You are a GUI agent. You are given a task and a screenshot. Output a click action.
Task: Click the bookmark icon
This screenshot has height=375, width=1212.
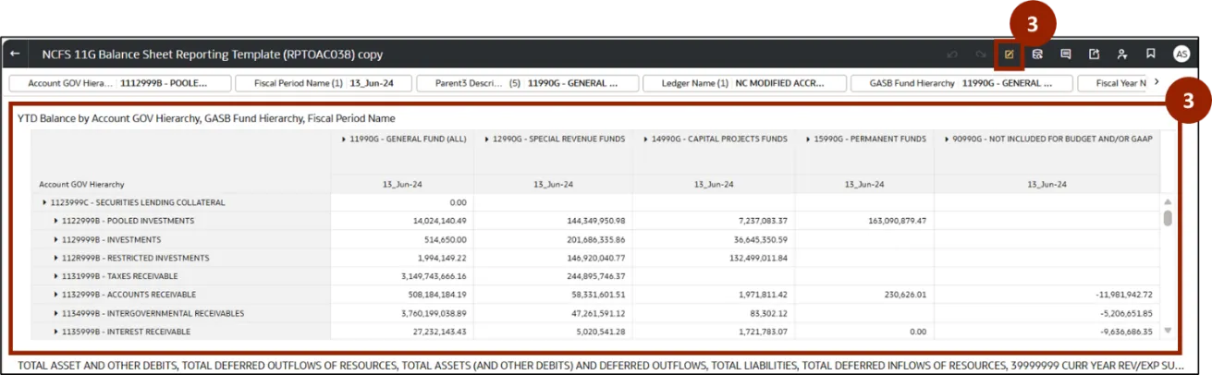click(x=1150, y=54)
